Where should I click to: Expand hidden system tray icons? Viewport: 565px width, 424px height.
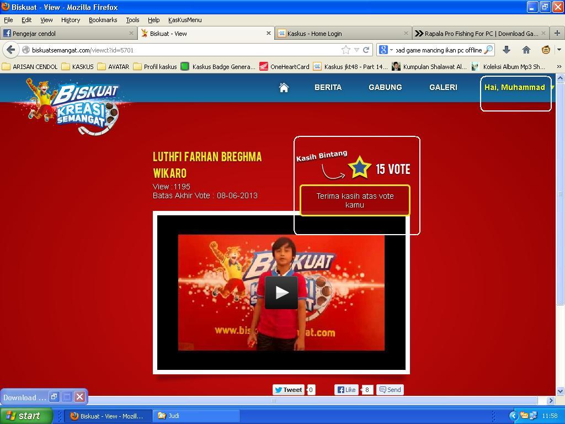[514, 416]
